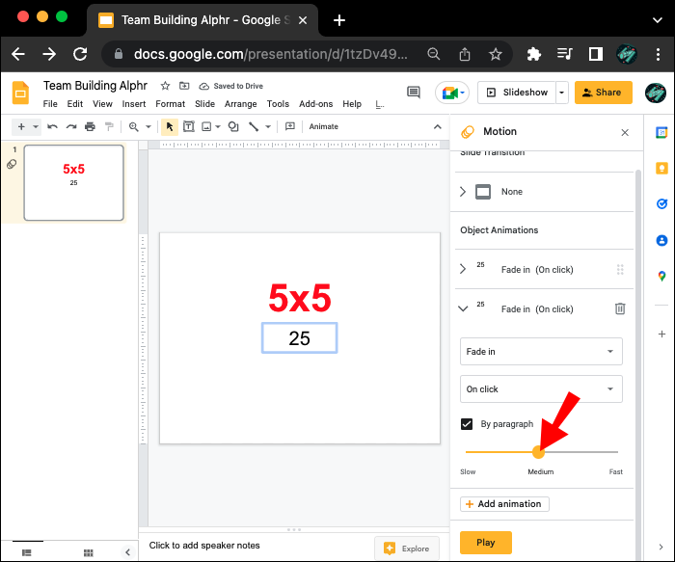Click the zoom magnifier tool

134,126
